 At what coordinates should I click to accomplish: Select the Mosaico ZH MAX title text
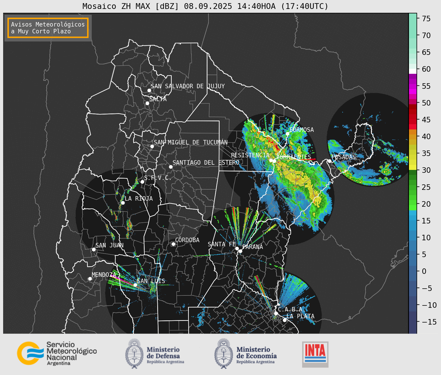pos(205,6)
